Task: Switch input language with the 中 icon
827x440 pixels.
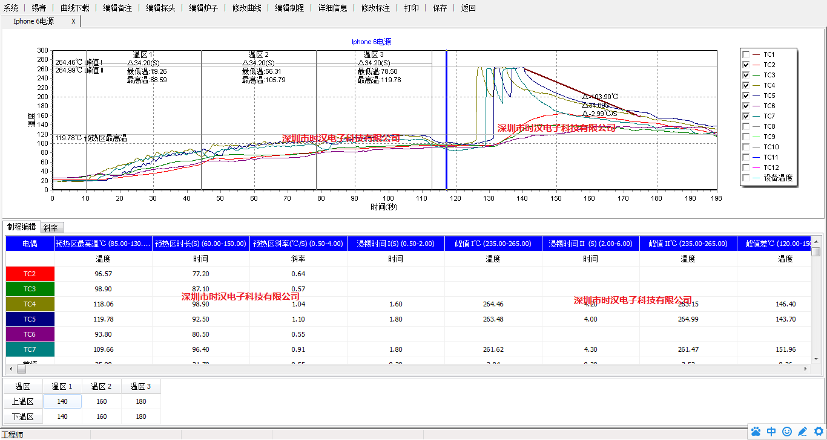Action: (x=771, y=432)
